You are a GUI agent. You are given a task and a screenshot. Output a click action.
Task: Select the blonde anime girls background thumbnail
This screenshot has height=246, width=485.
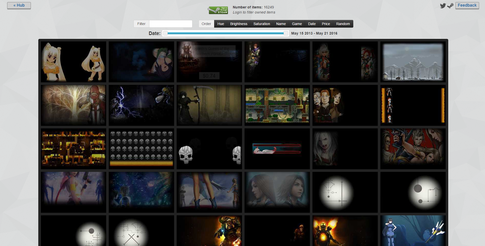point(74,62)
